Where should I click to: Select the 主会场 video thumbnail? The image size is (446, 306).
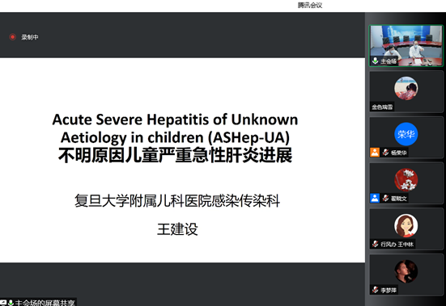[x=406, y=46]
